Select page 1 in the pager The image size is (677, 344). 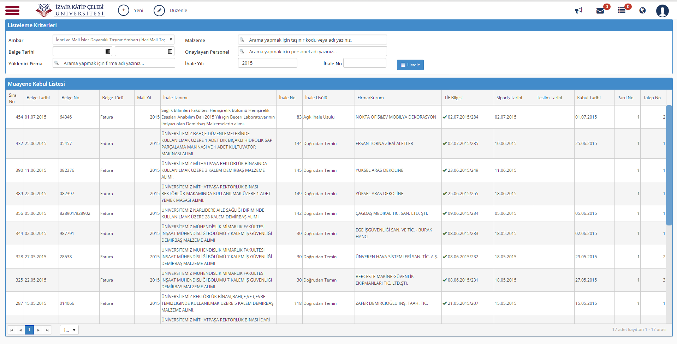click(x=29, y=330)
